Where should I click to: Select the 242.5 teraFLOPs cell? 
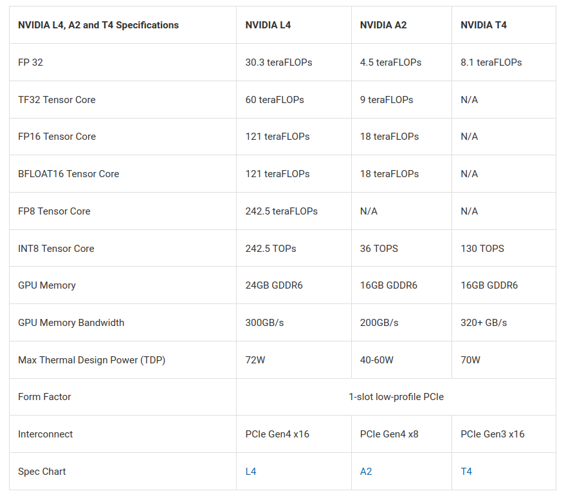point(281,211)
